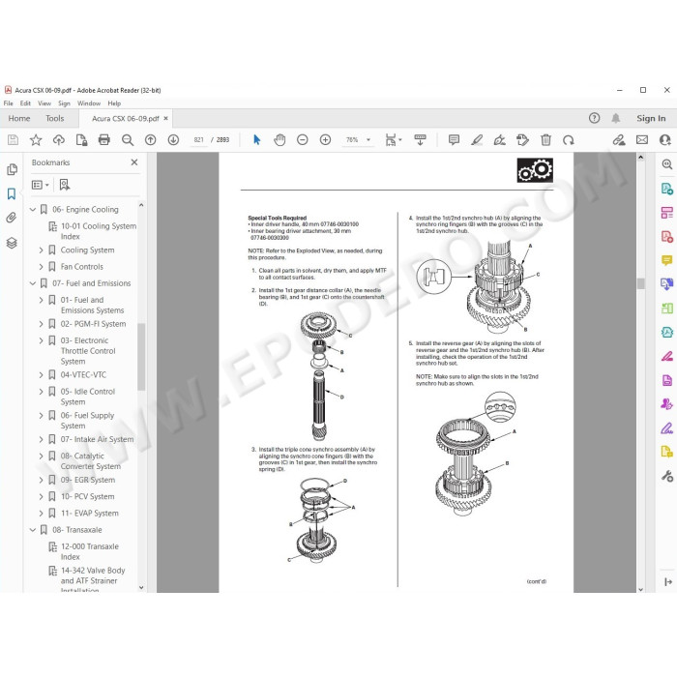Click the Save file icon
The height and width of the screenshot is (677, 677).
[13, 140]
